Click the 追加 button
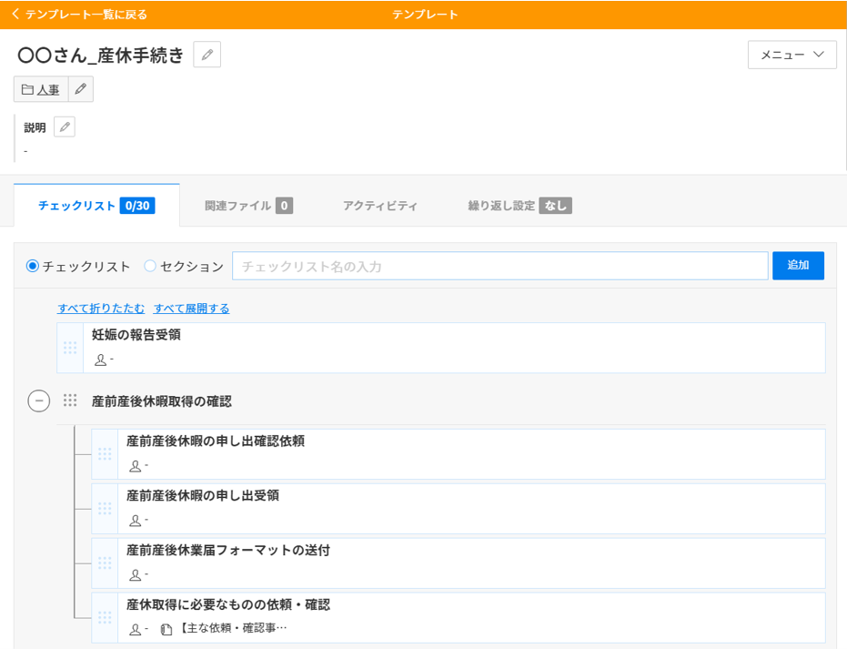 [x=798, y=266]
